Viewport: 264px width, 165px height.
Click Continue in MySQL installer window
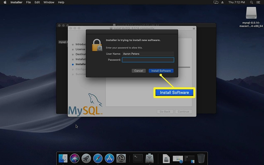tap(183, 112)
